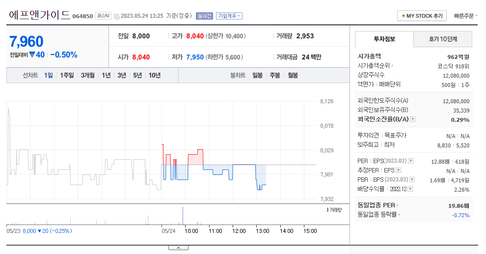Click the 거래량 legend marker
Image resolution: width=486 pixels, height=254 pixels.
pyautogui.click(x=327, y=210)
